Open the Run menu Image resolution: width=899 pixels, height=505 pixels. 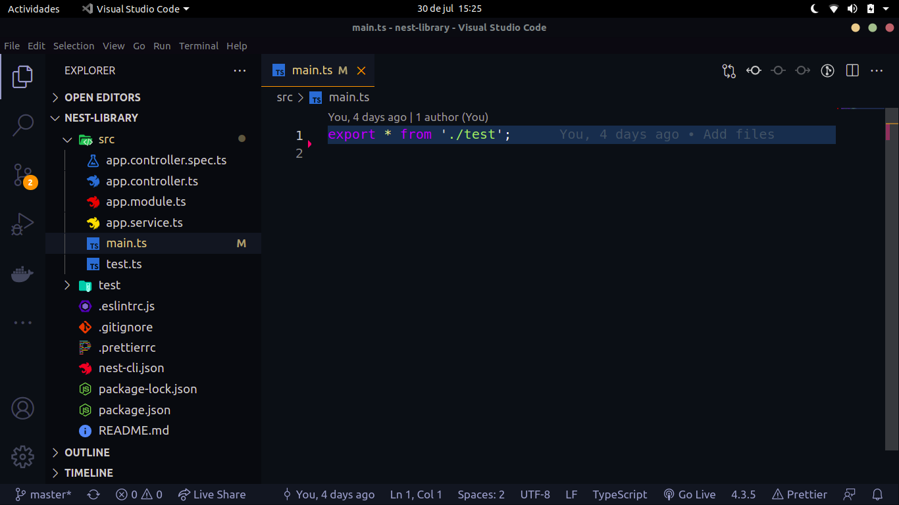click(x=162, y=46)
